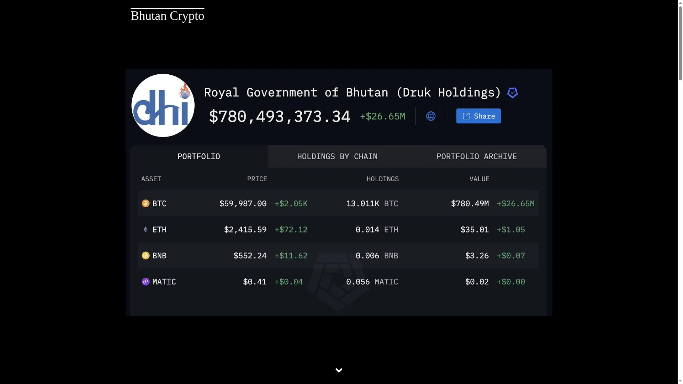683x384 pixels.
Task: Click the +$26.65M change in BTC row
Action: (515, 203)
